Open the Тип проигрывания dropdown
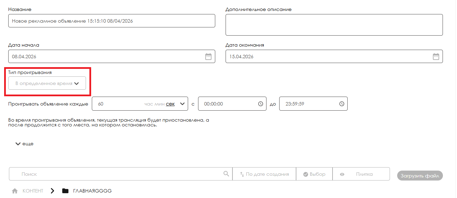This screenshot has width=457, height=198. [47, 83]
